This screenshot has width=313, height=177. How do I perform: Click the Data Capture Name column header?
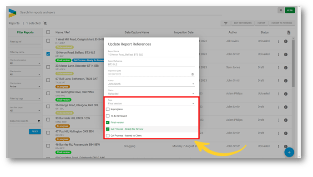(x=137, y=33)
